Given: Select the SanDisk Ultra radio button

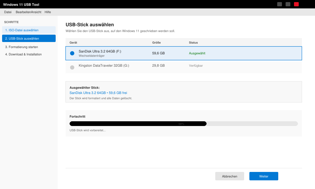Looking at the screenshot, I should [72, 53].
